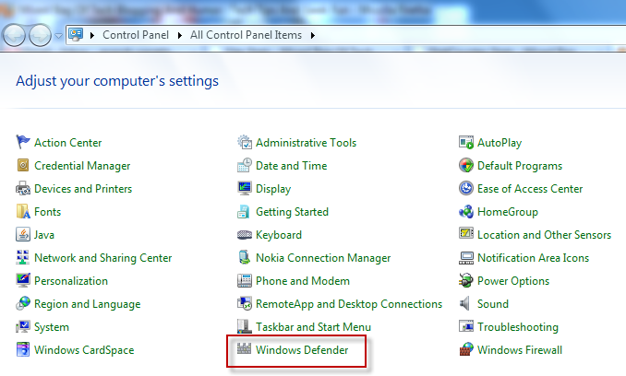Open the Default Programs link
Image resolution: width=626 pixels, height=376 pixels.
(520, 166)
